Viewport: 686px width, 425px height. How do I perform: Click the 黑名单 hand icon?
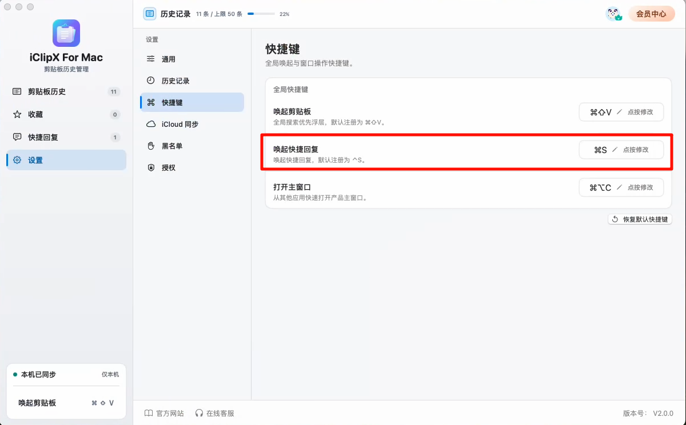tap(151, 146)
